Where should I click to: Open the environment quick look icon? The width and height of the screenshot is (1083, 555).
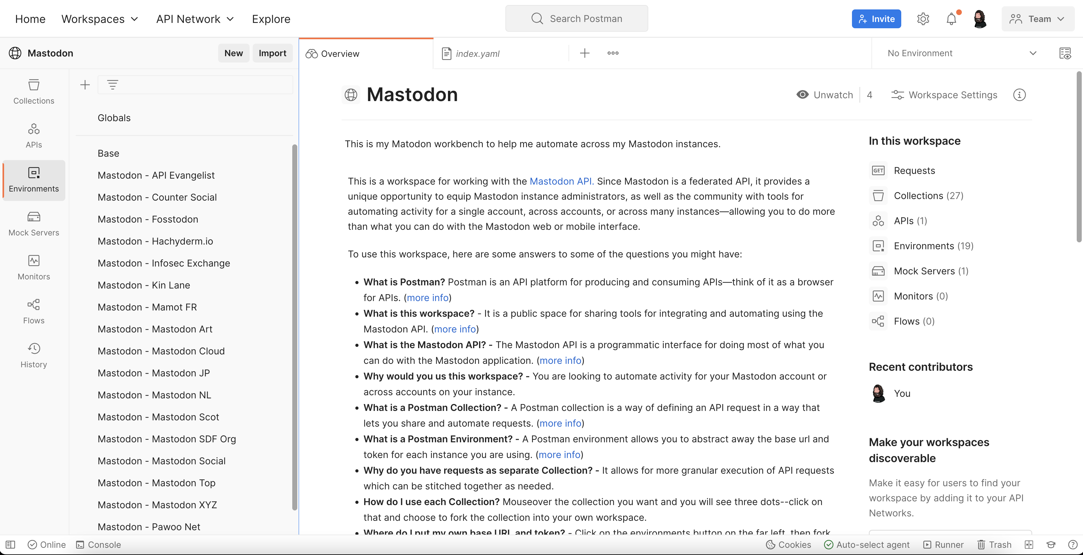[x=1065, y=53]
